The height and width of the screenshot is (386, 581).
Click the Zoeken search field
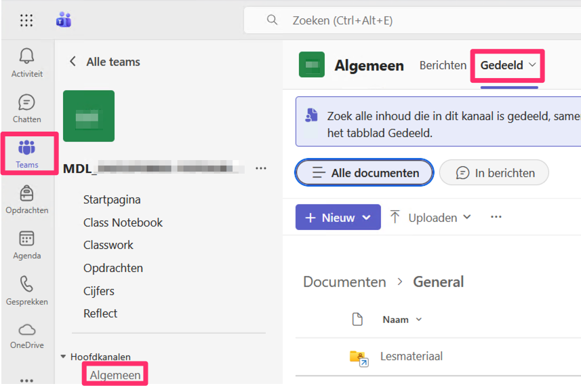tap(407, 20)
